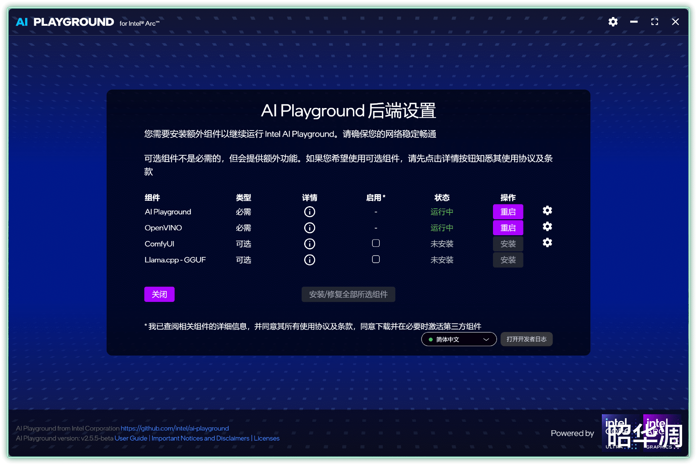The width and height of the screenshot is (697, 465).
Task: Enable the Llama.cpp - GGUF checkbox
Action: pyautogui.click(x=376, y=259)
